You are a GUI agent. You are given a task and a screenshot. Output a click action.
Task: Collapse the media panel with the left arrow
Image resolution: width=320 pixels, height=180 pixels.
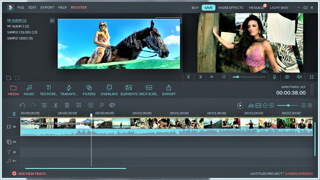pos(52,21)
